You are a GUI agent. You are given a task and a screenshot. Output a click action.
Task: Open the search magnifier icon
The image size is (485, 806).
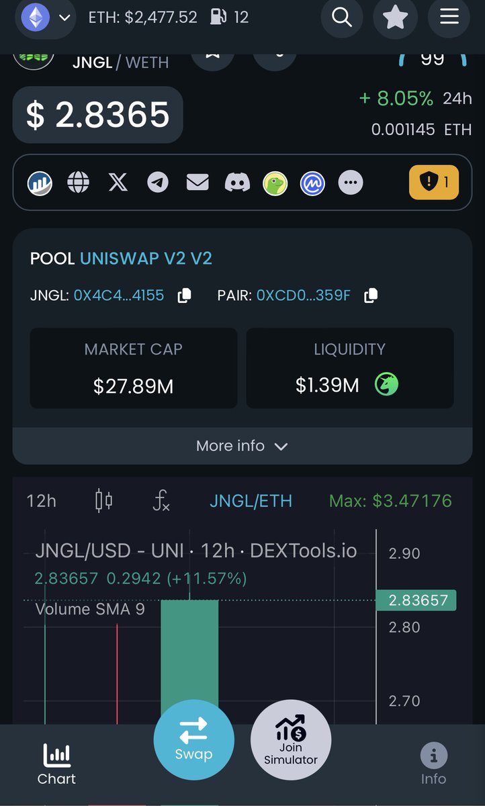click(x=342, y=17)
